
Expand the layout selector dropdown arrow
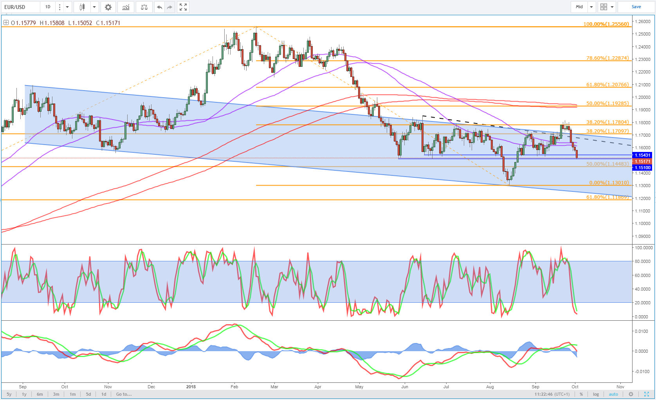pyautogui.click(x=612, y=7)
